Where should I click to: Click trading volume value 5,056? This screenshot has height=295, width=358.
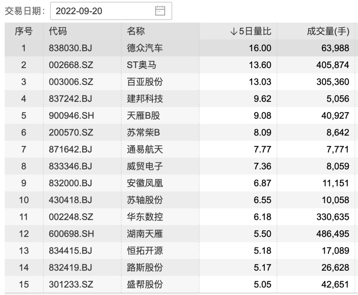(x=338, y=99)
